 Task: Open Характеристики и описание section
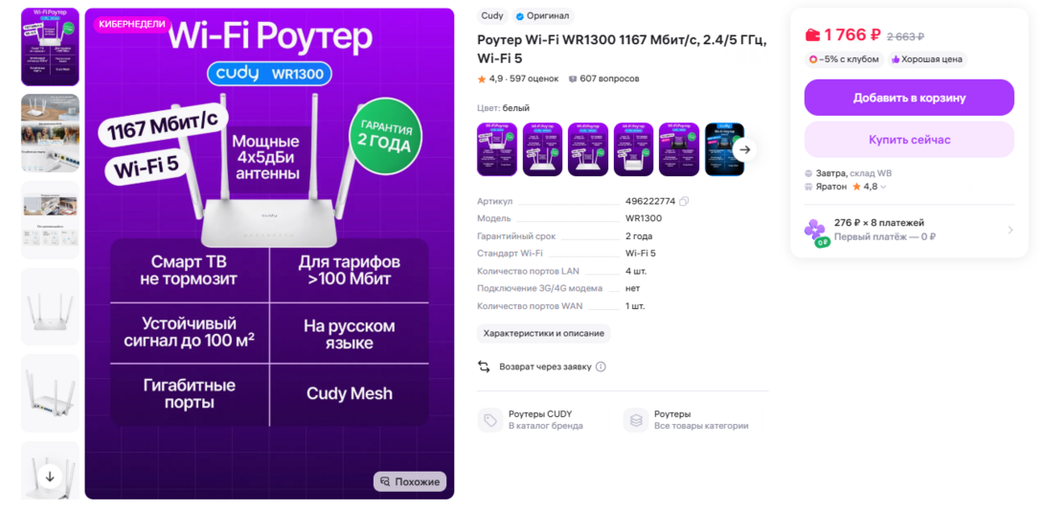tap(543, 333)
